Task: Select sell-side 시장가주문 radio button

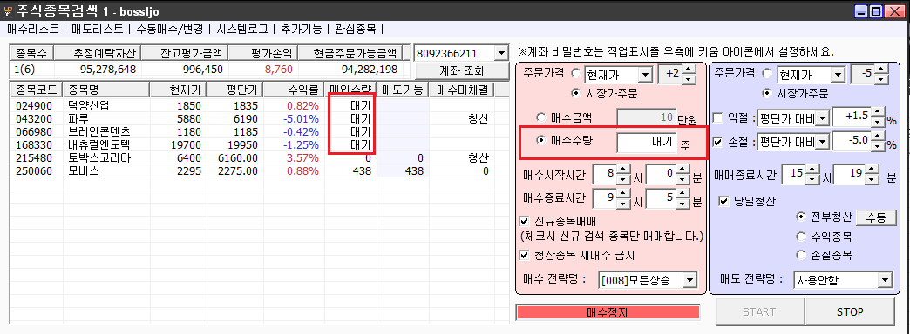Action: click(x=767, y=93)
